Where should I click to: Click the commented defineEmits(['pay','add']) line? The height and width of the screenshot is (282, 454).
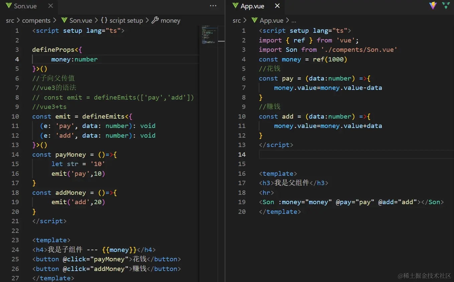113,97
